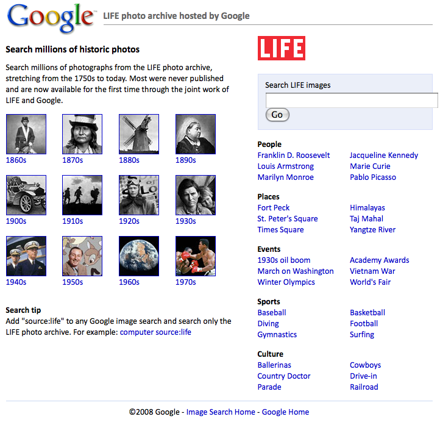
Task: Open the 1970s boxing thumbnail
Action: pos(196,256)
